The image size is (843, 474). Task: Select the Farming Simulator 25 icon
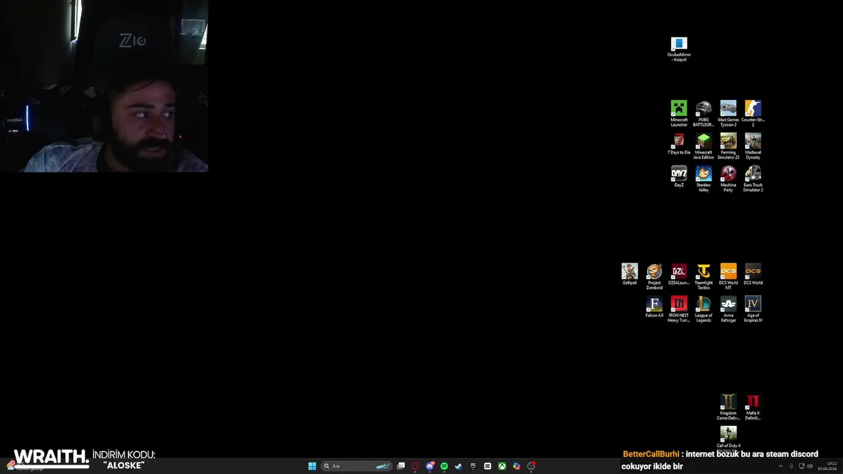pyautogui.click(x=728, y=146)
